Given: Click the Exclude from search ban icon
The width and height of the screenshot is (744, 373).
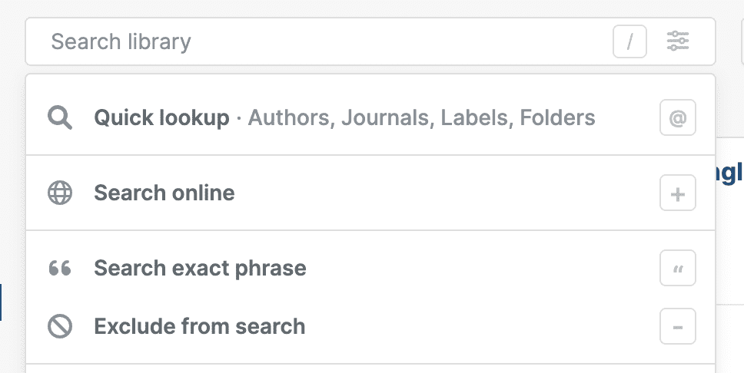Looking at the screenshot, I should point(60,326).
